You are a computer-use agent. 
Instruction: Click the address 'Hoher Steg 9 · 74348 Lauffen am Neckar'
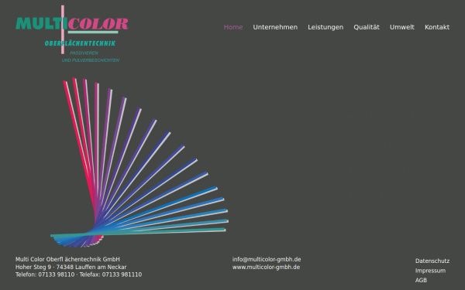pyautogui.click(x=71, y=267)
